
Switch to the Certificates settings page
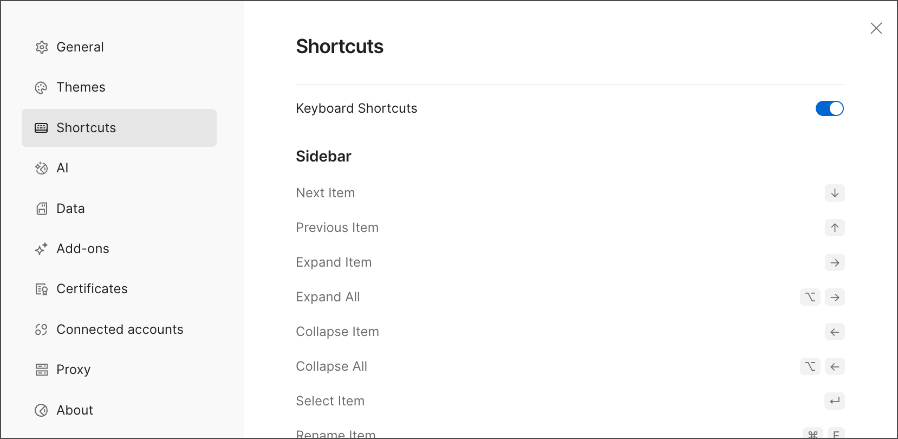92,289
